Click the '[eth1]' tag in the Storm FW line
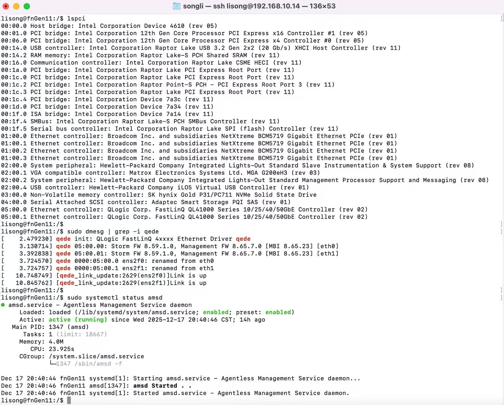 [327, 254]
